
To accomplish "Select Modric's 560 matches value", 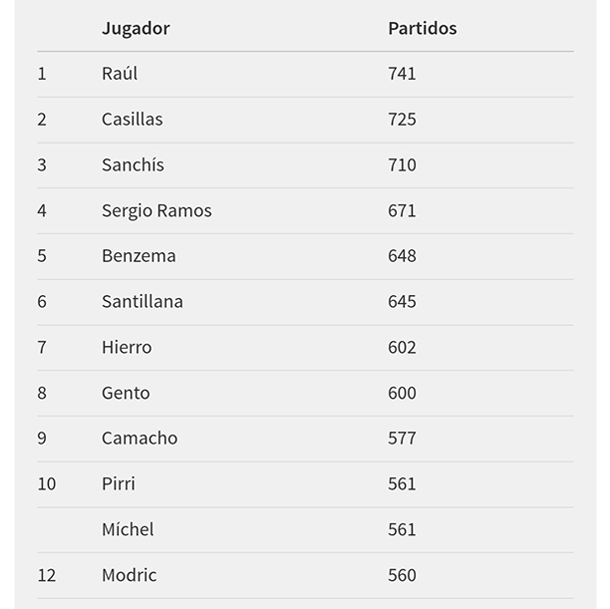I will coord(402,575).
